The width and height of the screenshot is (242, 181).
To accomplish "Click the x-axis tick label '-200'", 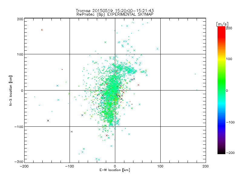I will pos(24,166).
